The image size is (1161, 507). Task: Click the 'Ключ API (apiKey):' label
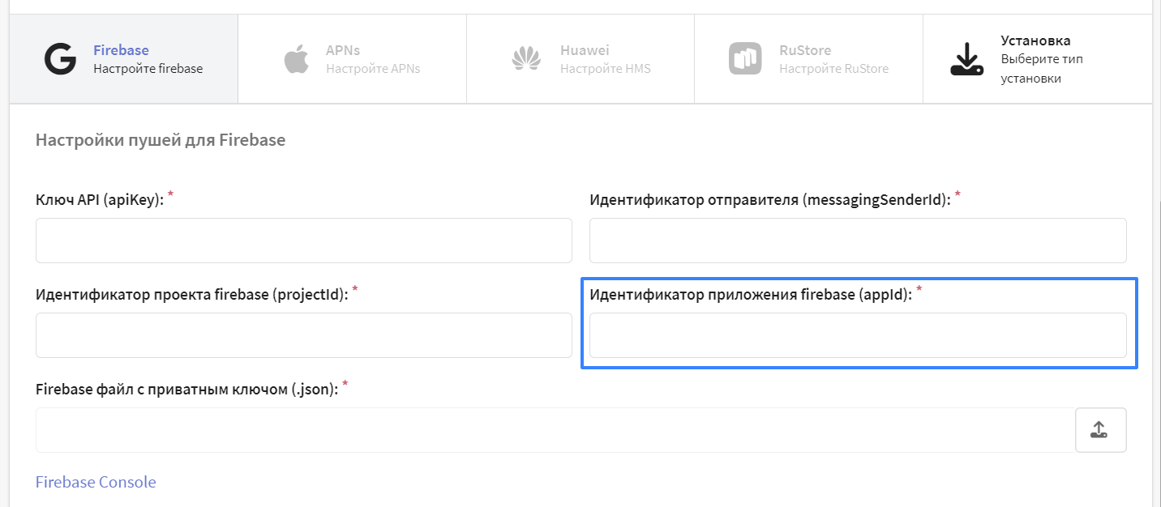pos(100,200)
